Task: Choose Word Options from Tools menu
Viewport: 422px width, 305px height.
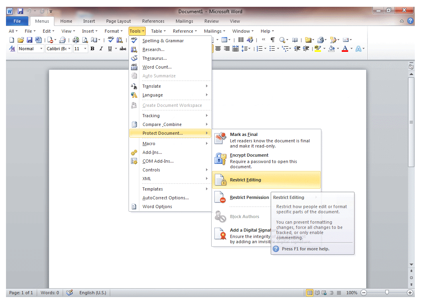Action: click(x=170, y=207)
